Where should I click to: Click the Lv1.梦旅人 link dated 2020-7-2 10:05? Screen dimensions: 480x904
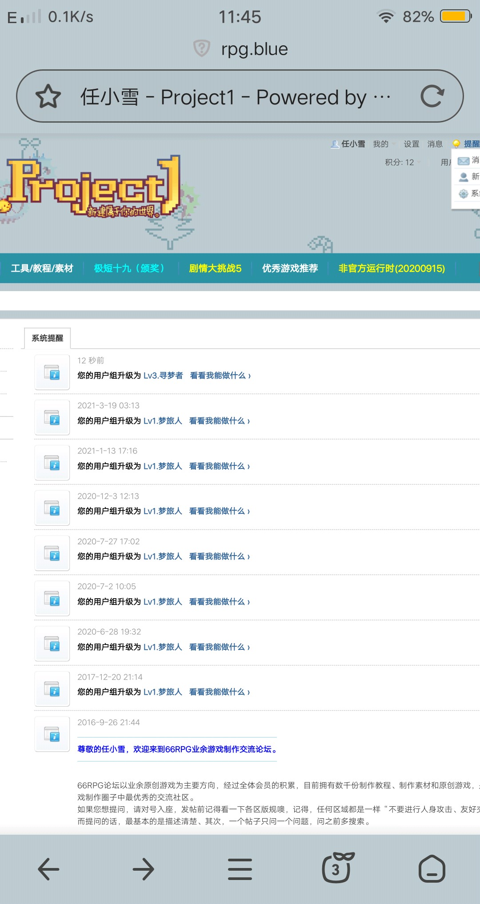[x=163, y=602]
